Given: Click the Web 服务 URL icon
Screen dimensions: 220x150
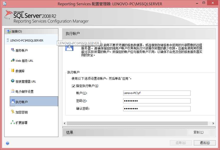Looking at the screenshot, I should coord(13,60).
